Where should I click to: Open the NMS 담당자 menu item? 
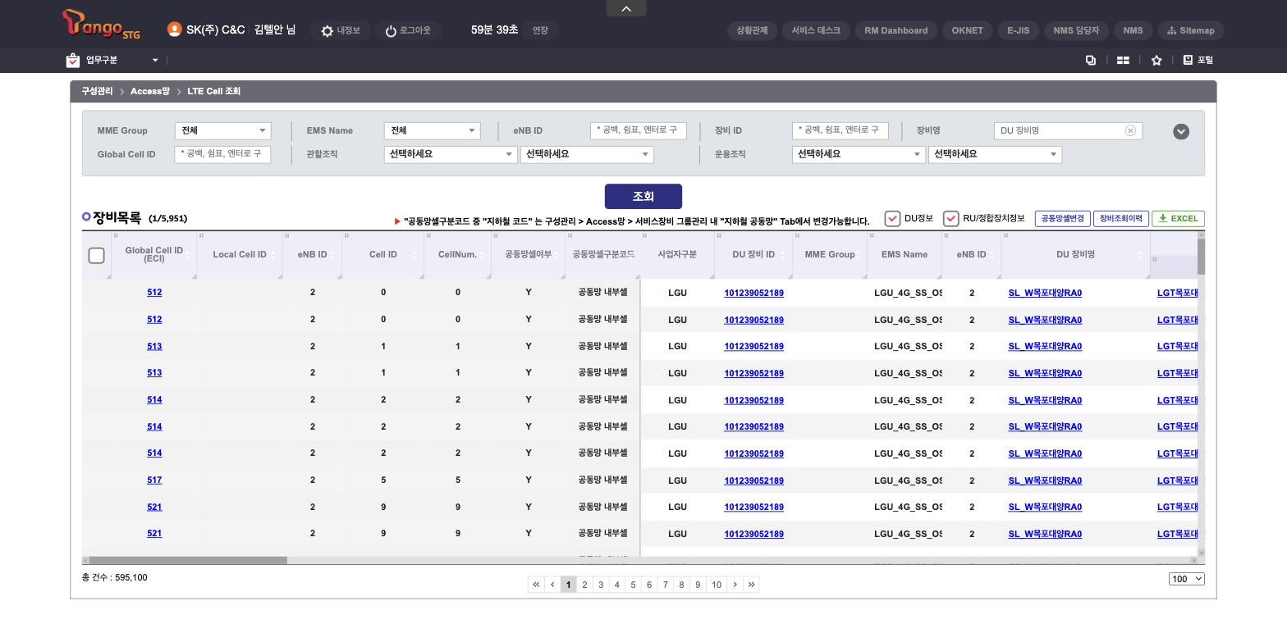click(x=1076, y=30)
